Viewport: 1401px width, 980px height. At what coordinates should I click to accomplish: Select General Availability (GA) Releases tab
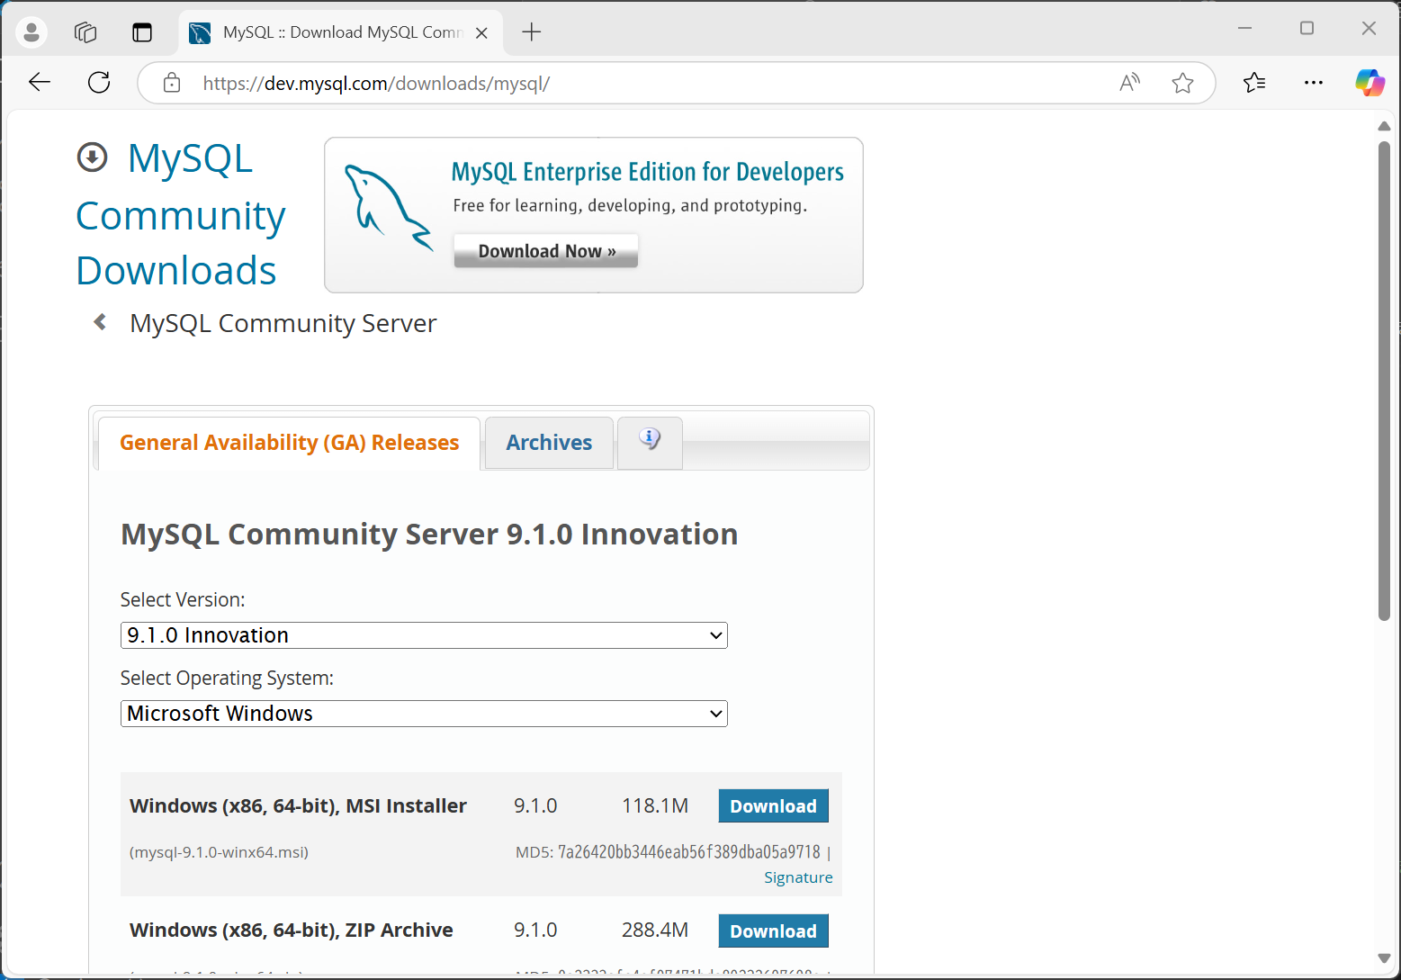tap(289, 443)
